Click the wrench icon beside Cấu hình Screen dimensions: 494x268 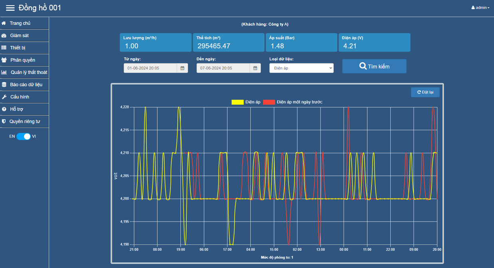(4, 97)
